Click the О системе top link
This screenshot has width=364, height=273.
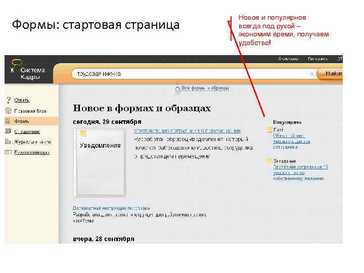tap(288, 59)
